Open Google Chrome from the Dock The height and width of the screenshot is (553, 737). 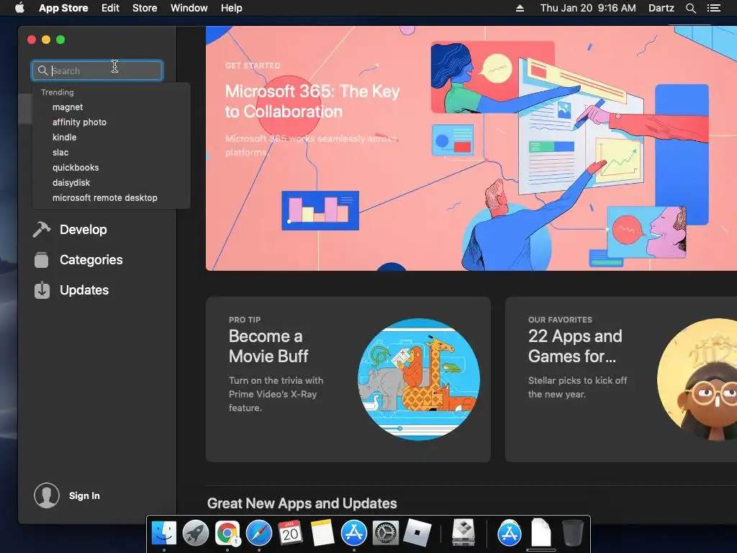[227, 533]
